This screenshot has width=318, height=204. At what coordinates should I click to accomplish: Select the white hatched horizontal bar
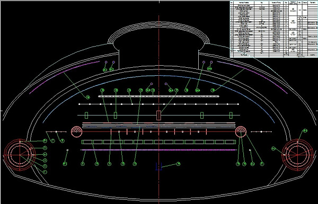(158, 96)
